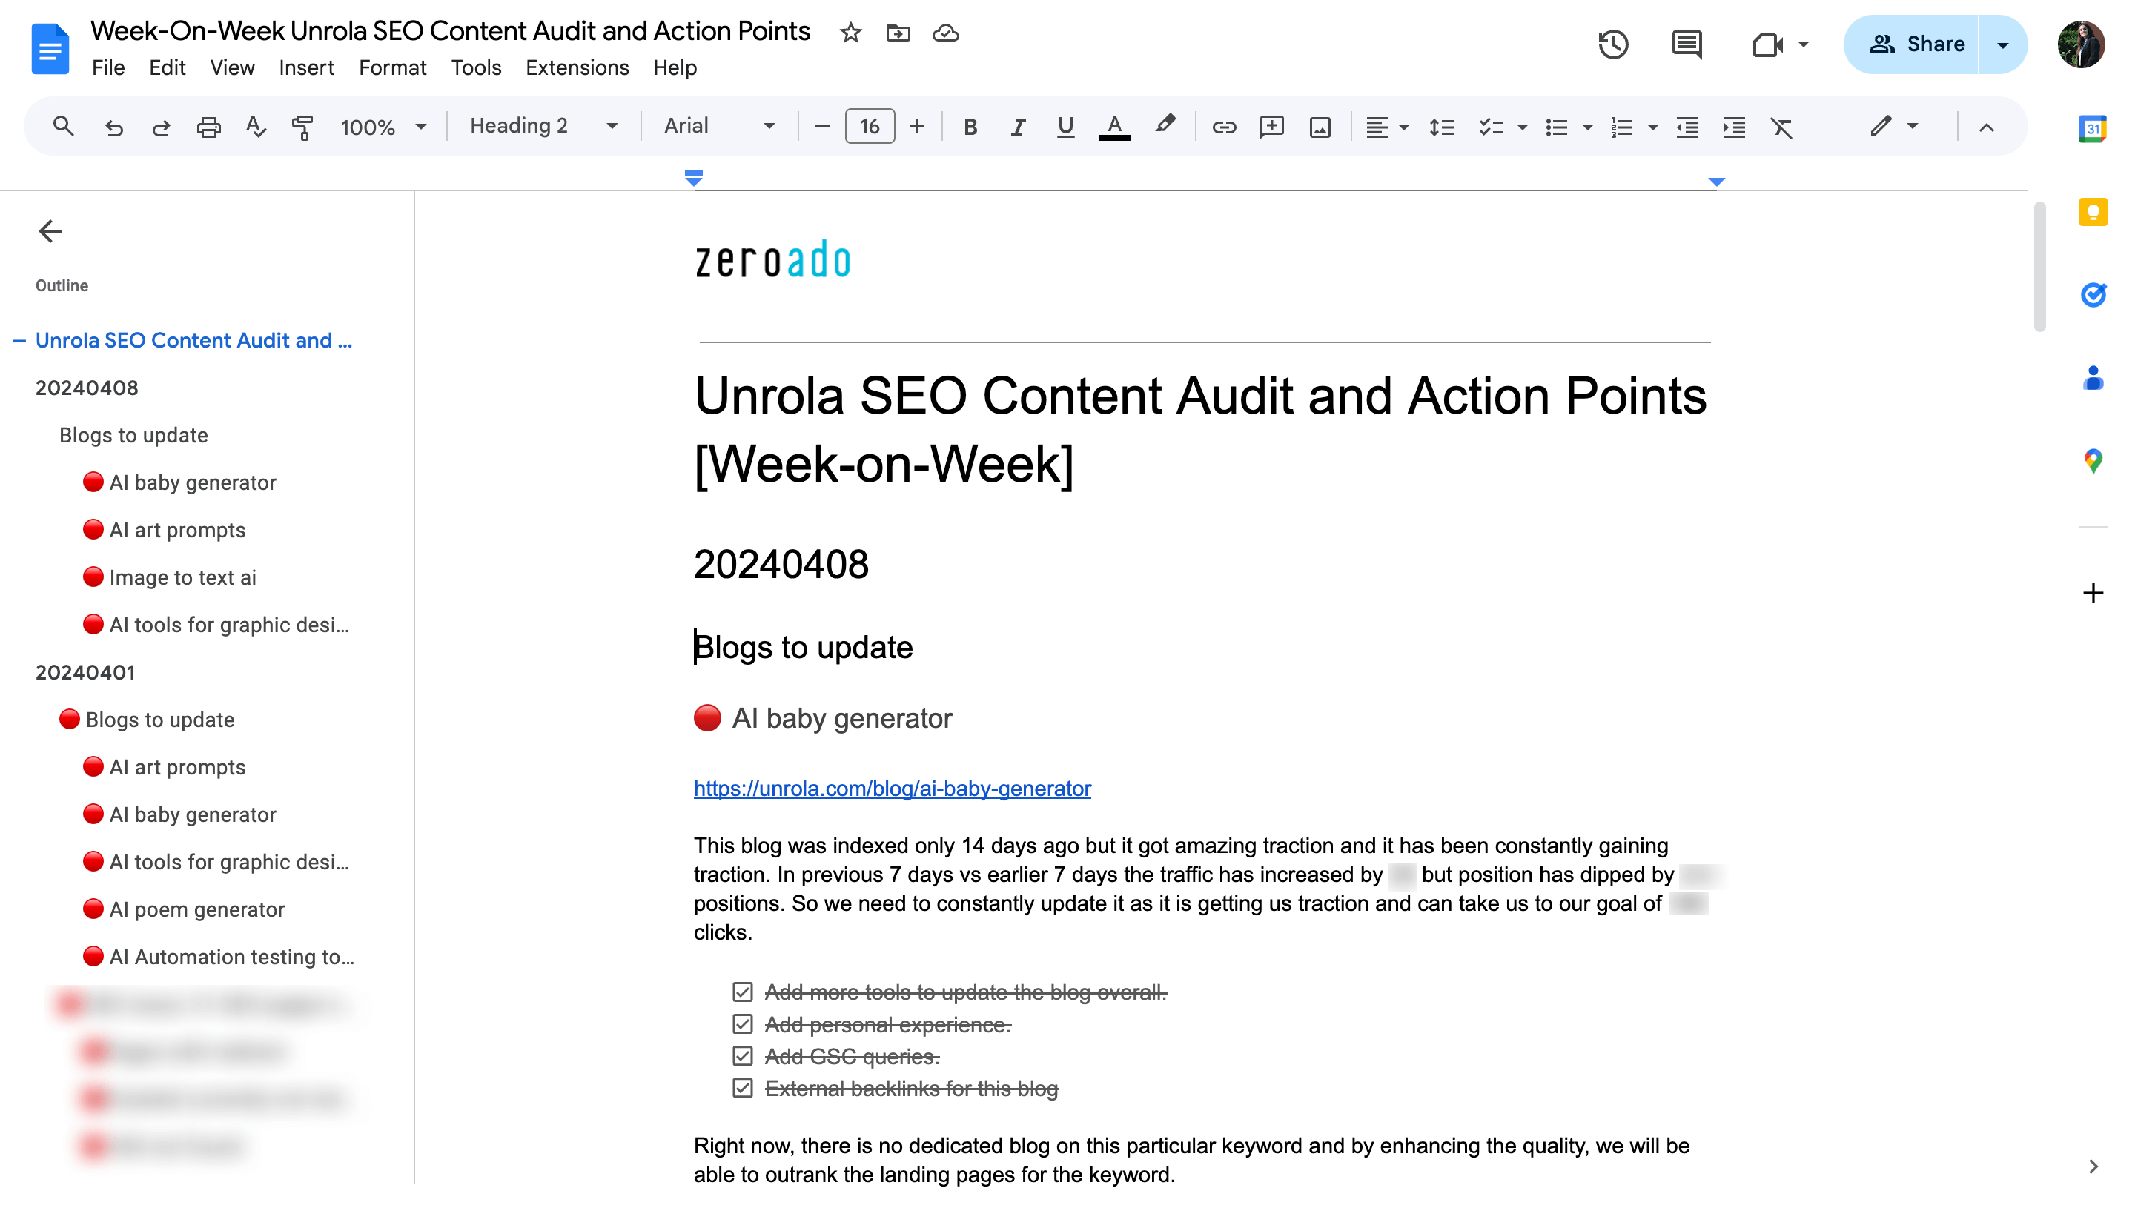Click the bold formatting icon
The height and width of the screenshot is (1208, 2135).
[967, 127]
